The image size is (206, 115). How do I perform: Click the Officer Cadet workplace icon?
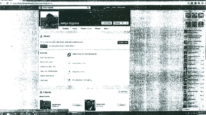(69, 55)
